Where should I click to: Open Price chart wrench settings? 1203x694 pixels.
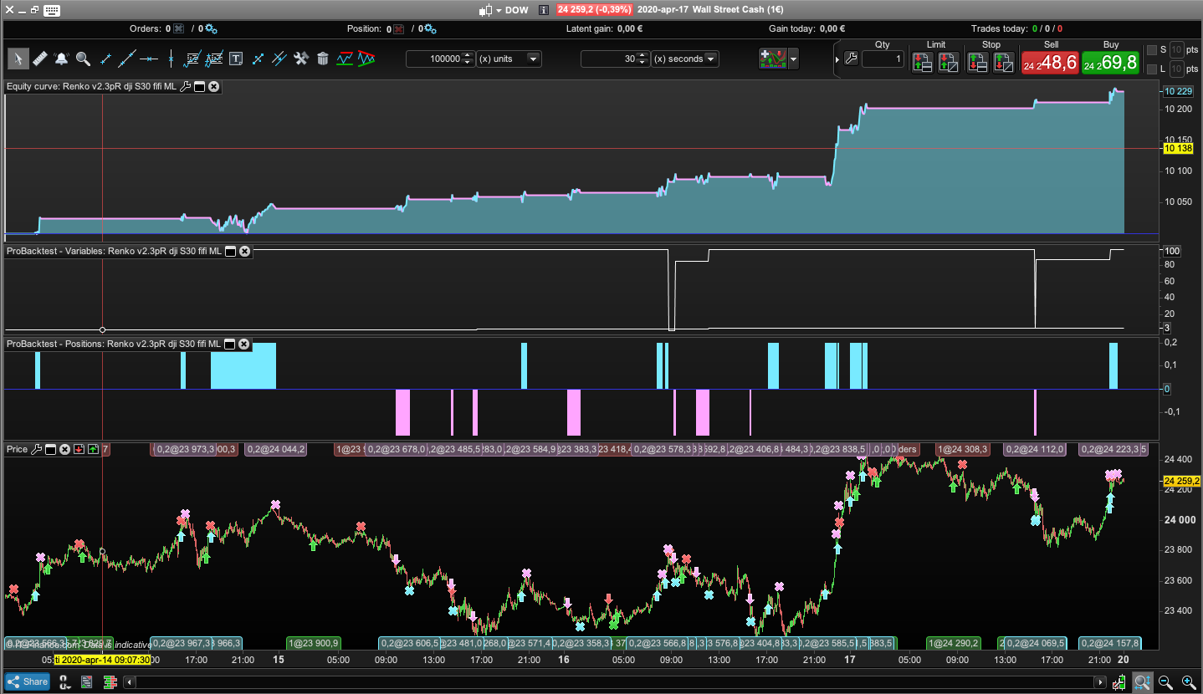pyautogui.click(x=36, y=449)
